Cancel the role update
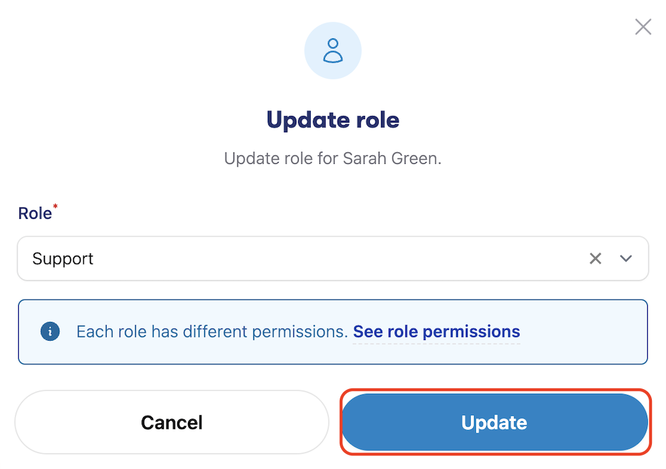666x469 pixels. pos(172,422)
